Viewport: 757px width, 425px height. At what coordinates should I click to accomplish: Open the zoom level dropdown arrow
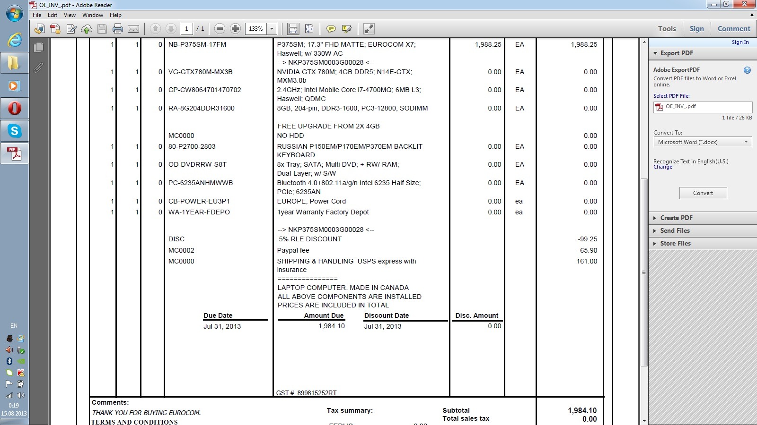coord(272,29)
